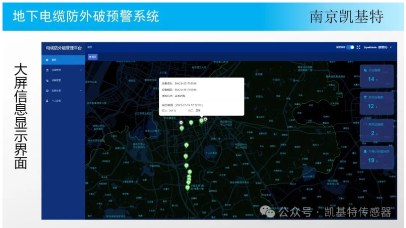Open the second 设备管理 sidebar menu item
Viewport: 406px width, 228px height.
(x=56, y=80)
